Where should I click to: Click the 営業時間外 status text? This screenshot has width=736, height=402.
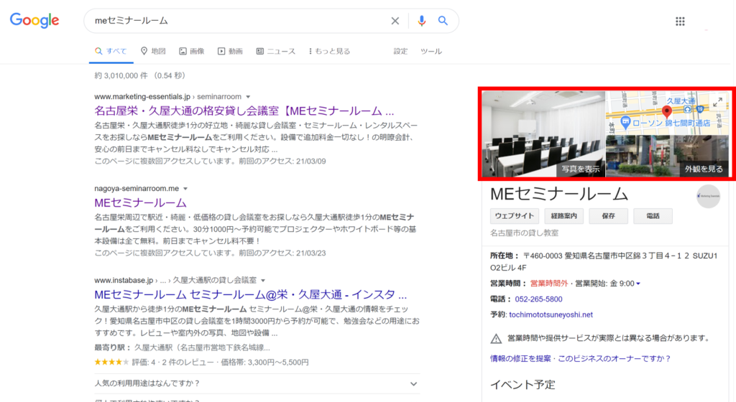point(548,284)
